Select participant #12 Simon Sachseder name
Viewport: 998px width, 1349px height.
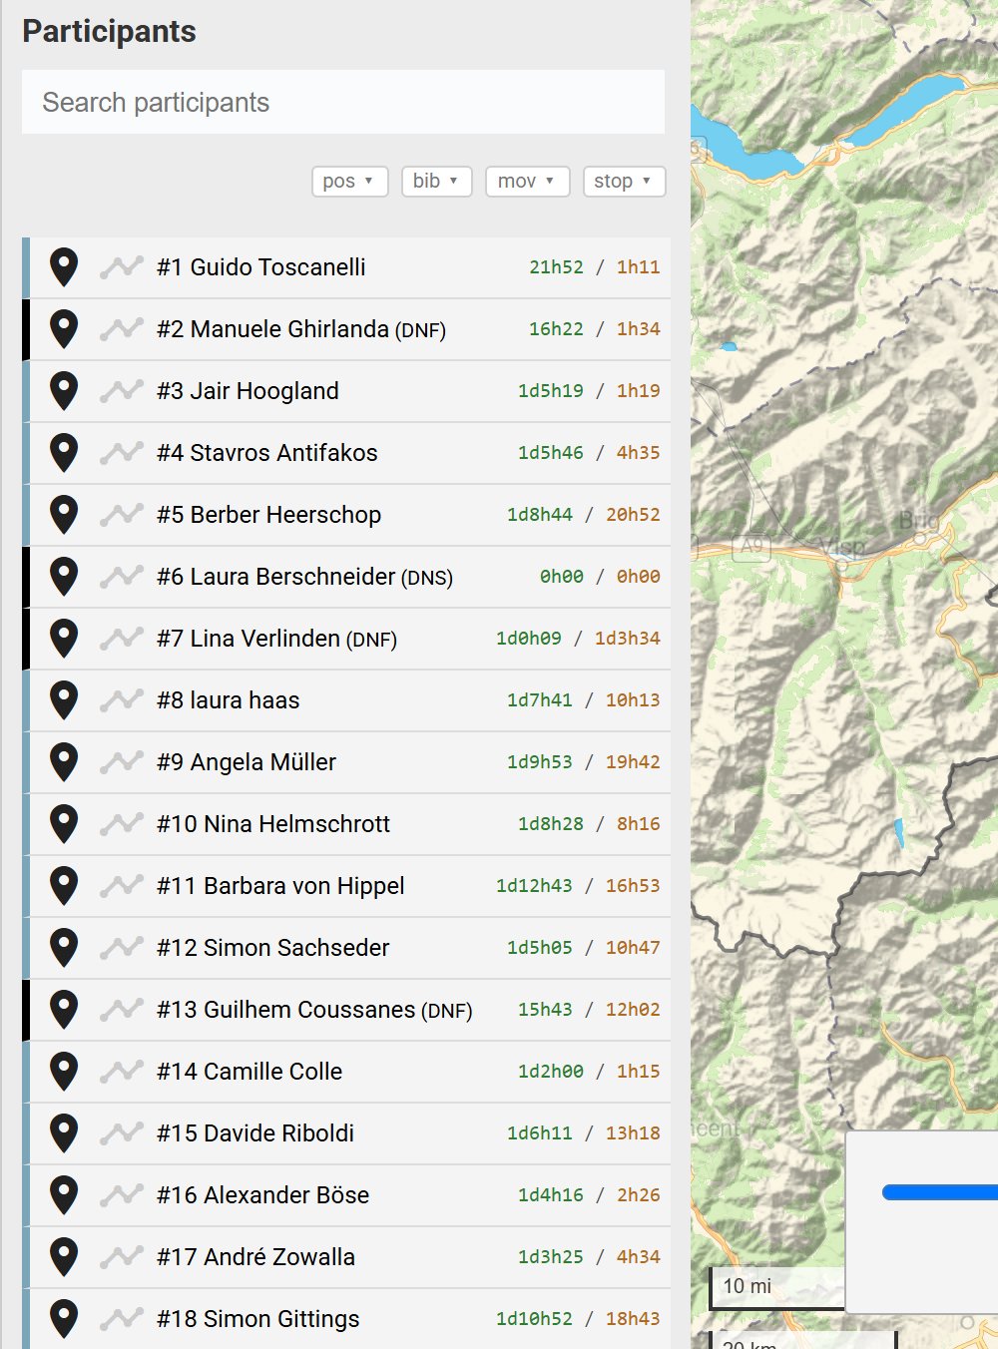273,948
